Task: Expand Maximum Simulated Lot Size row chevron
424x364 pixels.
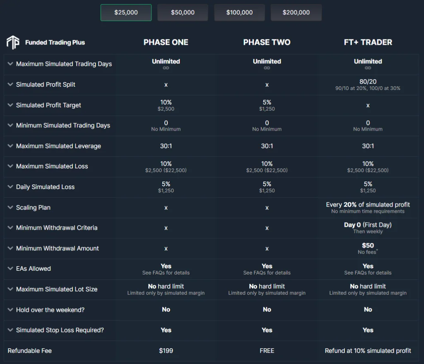Action: coord(10,289)
